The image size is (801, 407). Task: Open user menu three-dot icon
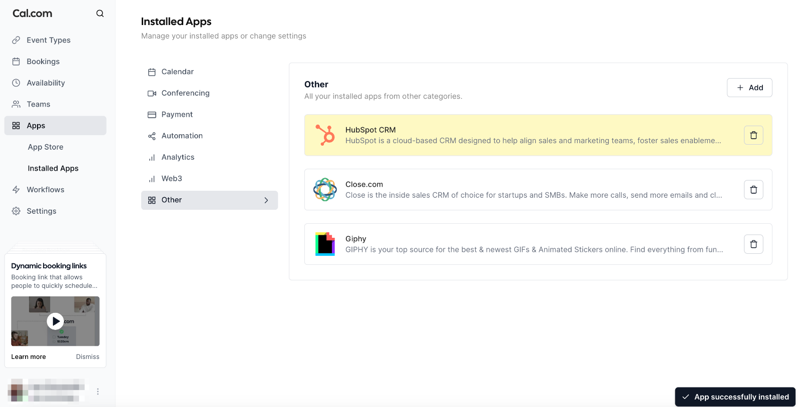98,391
